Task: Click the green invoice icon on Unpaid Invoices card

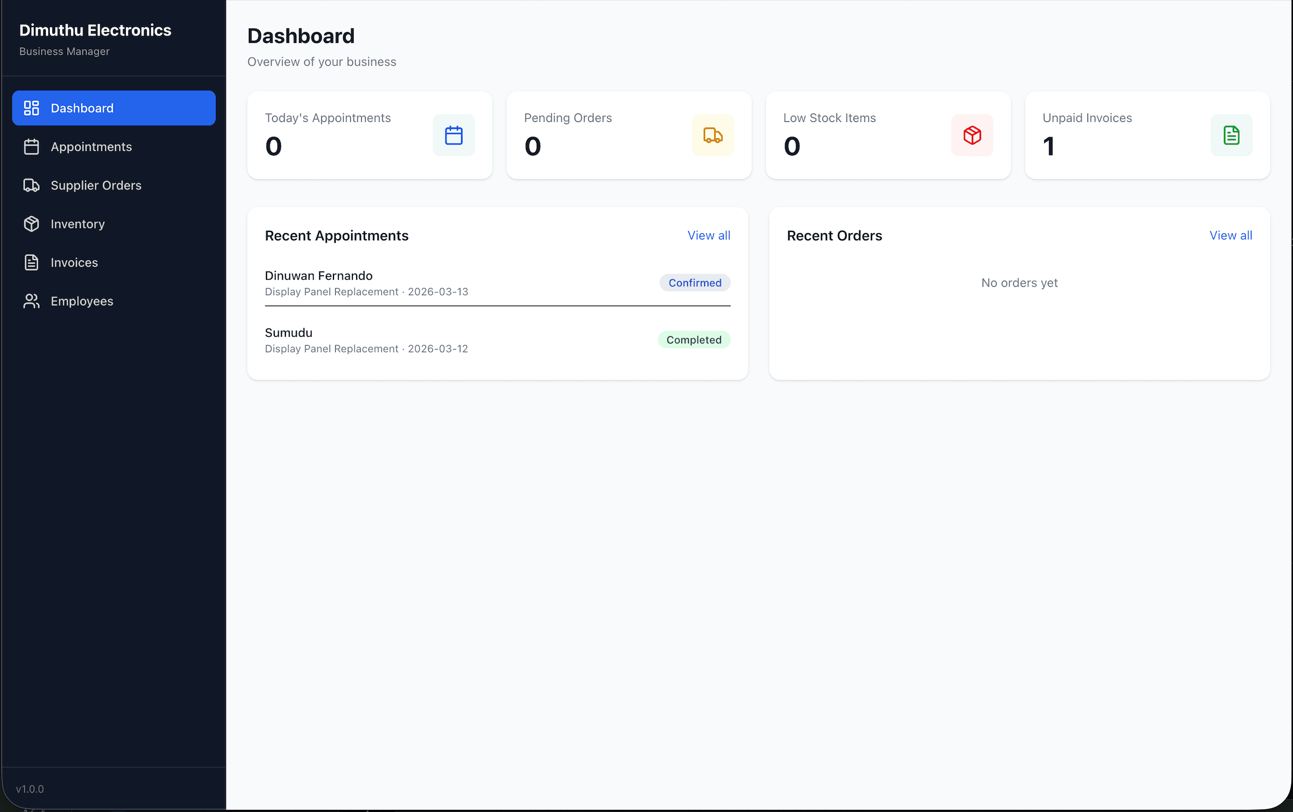Action: click(x=1231, y=135)
